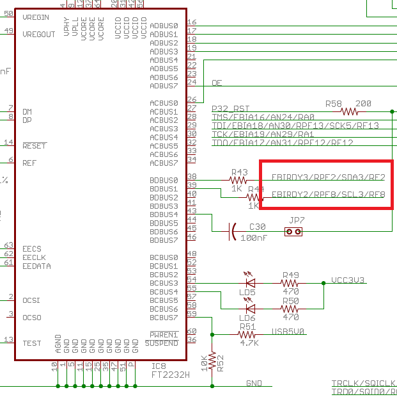Select the RESET pin label
This screenshot has width=397, height=397.
(35, 146)
